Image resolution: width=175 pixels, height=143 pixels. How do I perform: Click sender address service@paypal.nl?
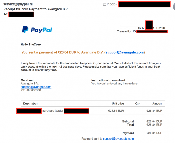18,4
